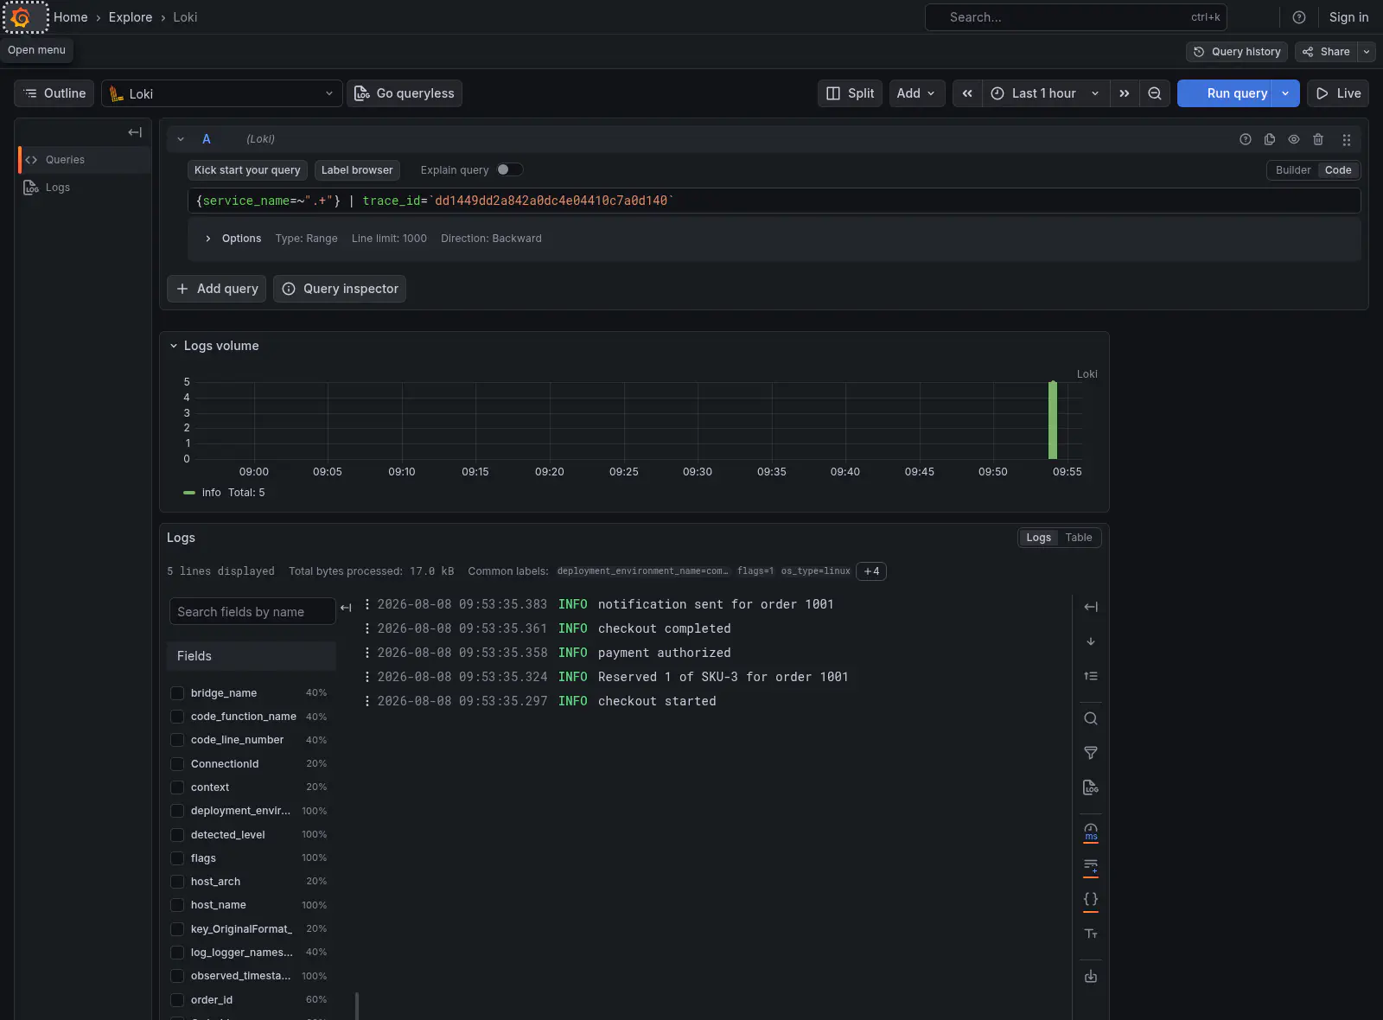Collapse the log controls sidebar arrow

[x=1091, y=607]
